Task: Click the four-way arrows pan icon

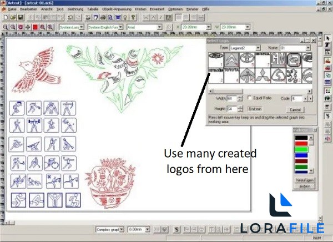Action: 28,27
